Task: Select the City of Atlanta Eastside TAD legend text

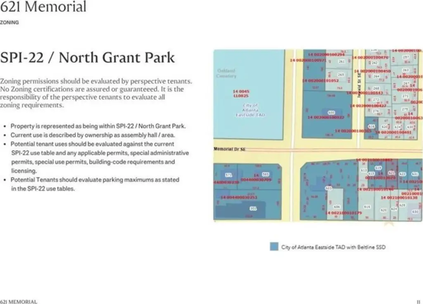Action: [333, 247]
